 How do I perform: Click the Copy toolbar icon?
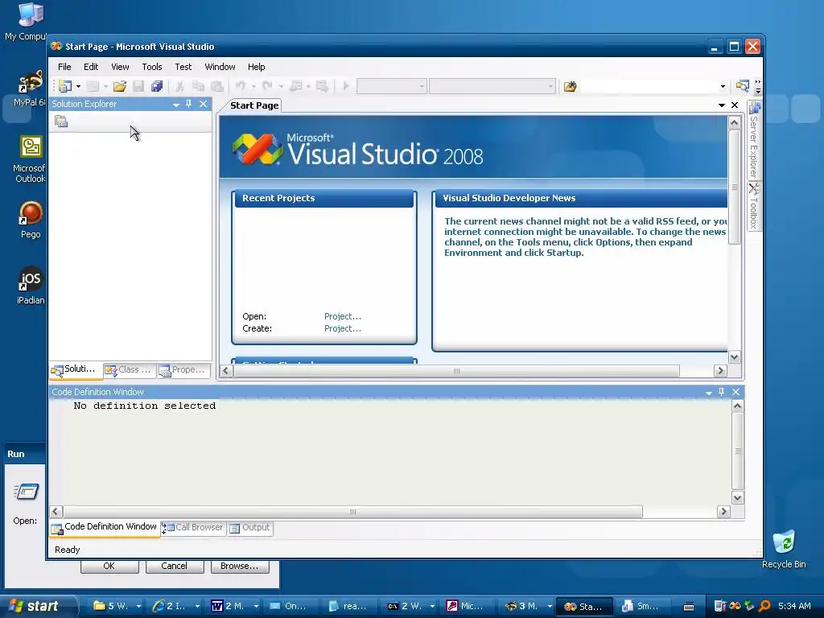pyautogui.click(x=198, y=86)
